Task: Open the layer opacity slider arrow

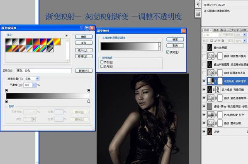Action: coord(245,35)
